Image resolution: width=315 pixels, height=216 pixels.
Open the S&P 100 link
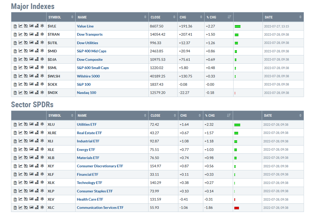84,84
